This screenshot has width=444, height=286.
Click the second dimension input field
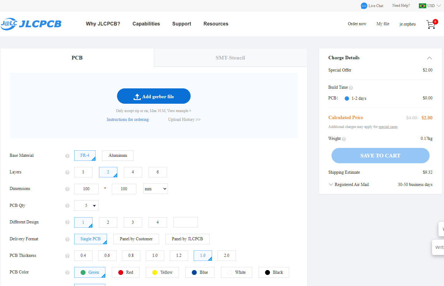(x=124, y=189)
